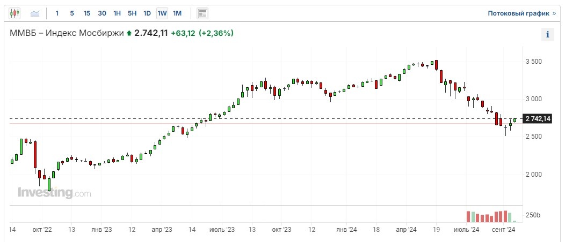
Task: Switch to area chart type icon
Action: (x=35, y=13)
